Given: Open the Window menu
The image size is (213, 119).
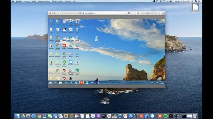Looking at the screenshot, I should (68, 1).
